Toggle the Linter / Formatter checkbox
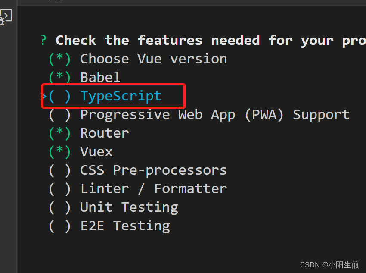 click(x=60, y=188)
